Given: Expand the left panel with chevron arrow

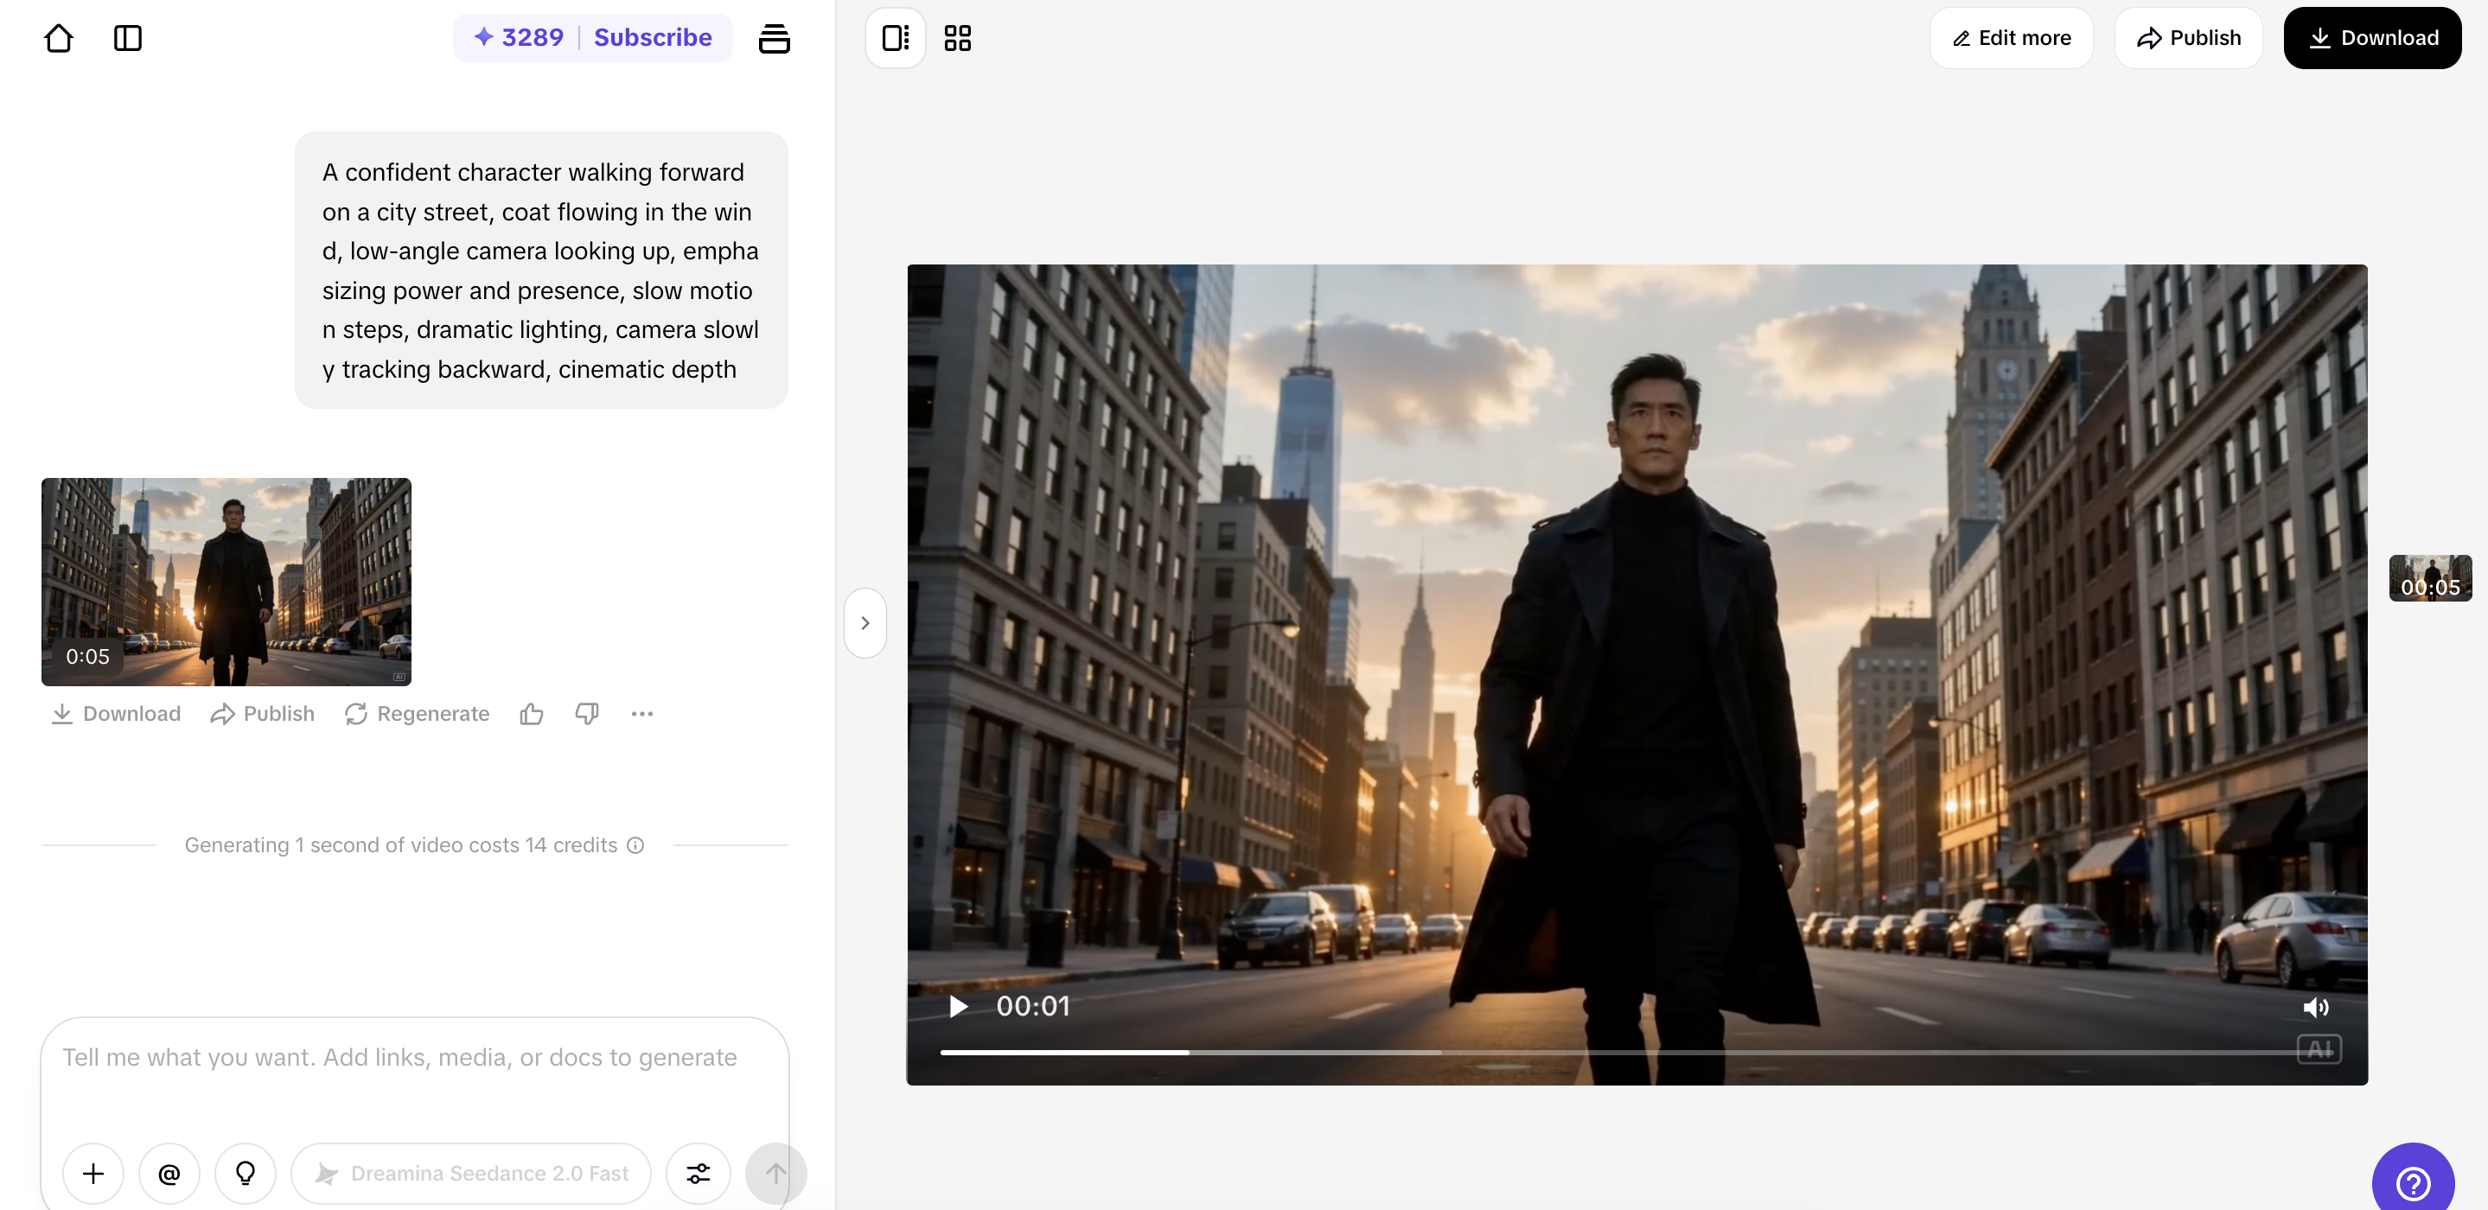Looking at the screenshot, I should click(864, 622).
